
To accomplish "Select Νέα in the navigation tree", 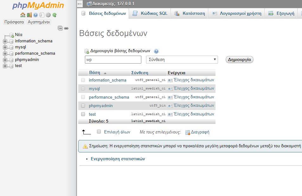I will (19, 35).
